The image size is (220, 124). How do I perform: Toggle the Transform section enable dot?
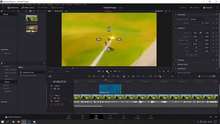[x=175, y=28]
